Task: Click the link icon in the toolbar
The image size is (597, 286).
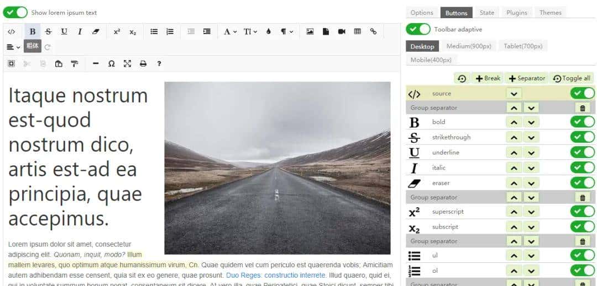Action: coord(374,32)
